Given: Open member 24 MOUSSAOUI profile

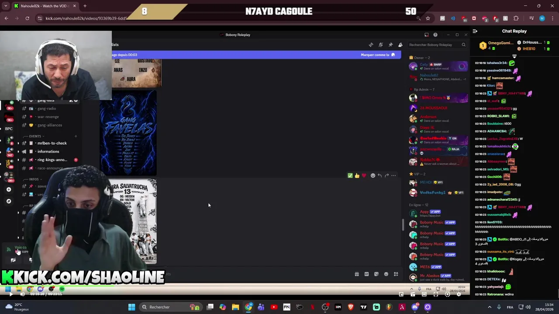Looking at the screenshot, I should click(438, 108).
